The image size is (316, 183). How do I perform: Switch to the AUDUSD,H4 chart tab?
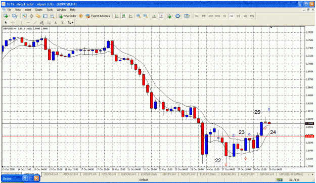(x=71, y=174)
